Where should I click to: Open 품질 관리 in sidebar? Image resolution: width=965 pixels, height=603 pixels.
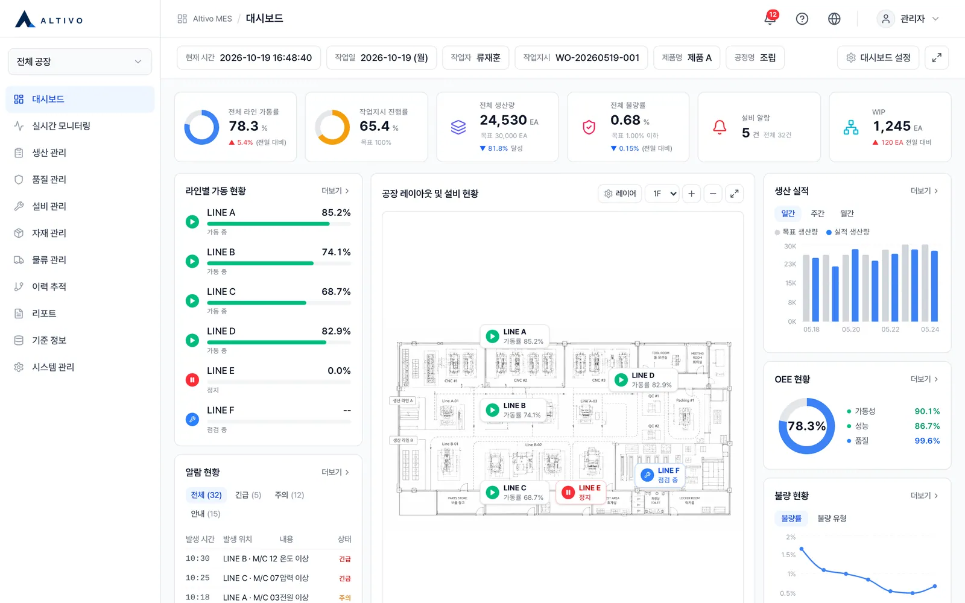[80, 179]
